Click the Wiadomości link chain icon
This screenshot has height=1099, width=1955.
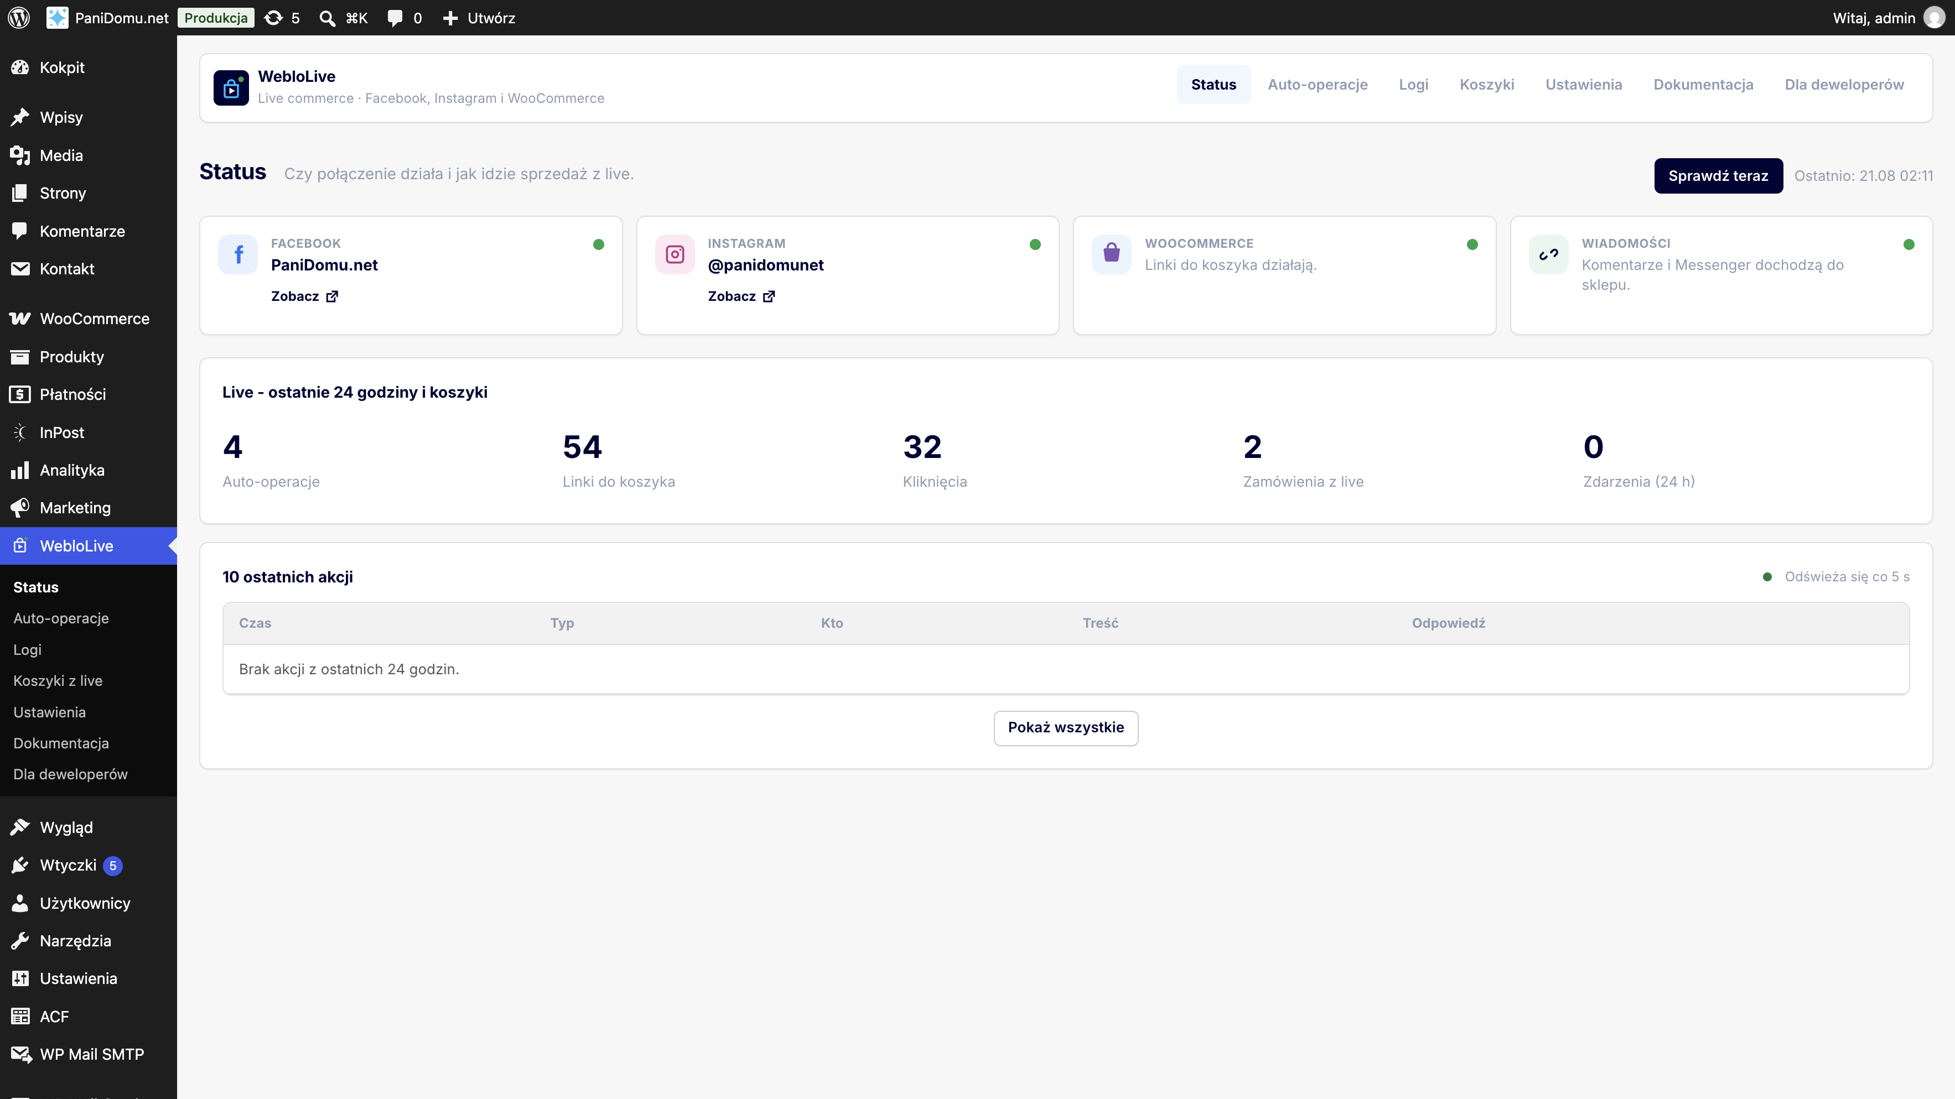pos(1548,254)
